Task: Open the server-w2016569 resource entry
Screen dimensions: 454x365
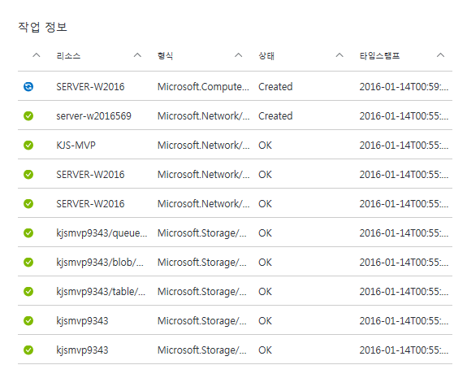Action: [x=94, y=116]
